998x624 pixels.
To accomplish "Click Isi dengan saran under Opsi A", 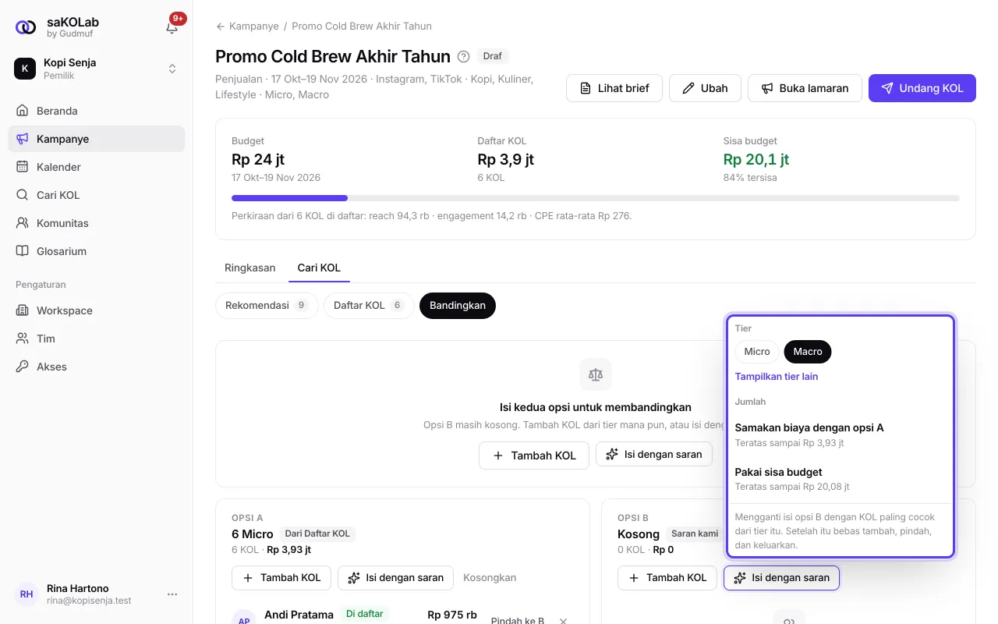I will pos(395,578).
